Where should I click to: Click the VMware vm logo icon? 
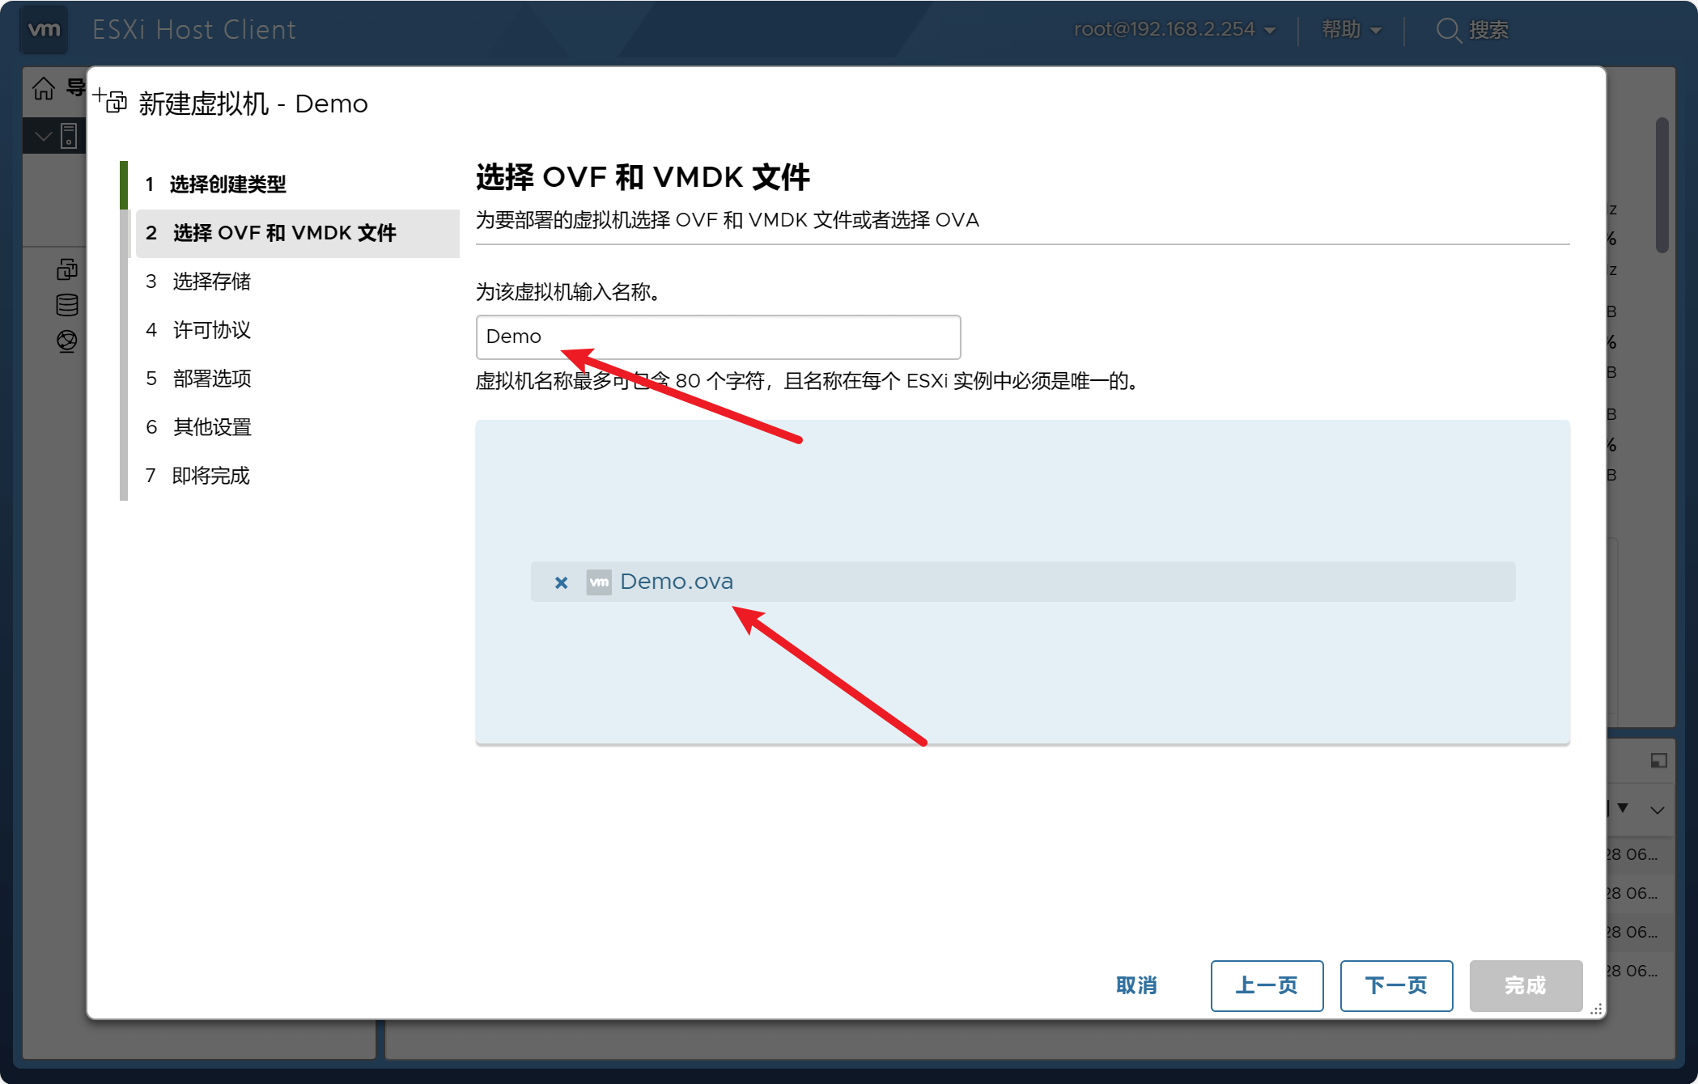point(44,30)
